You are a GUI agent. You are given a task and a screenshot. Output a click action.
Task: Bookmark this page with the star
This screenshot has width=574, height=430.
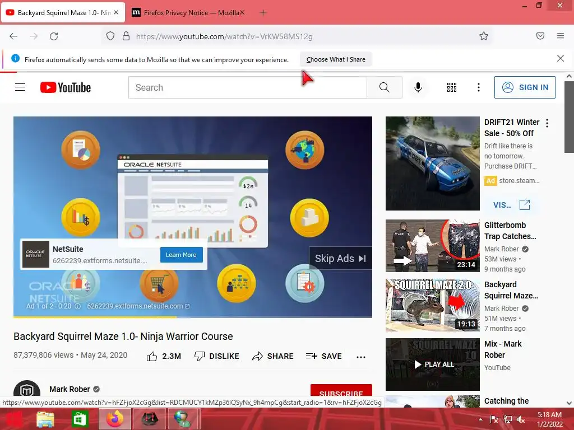click(x=484, y=36)
